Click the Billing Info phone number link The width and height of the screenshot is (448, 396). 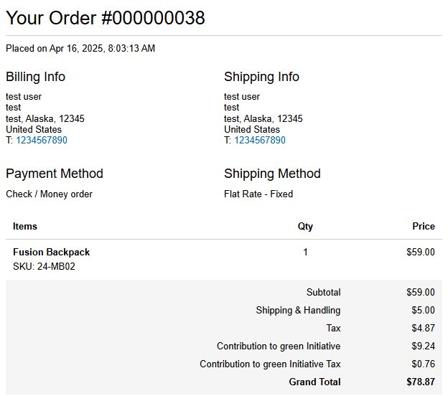[x=42, y=141]
